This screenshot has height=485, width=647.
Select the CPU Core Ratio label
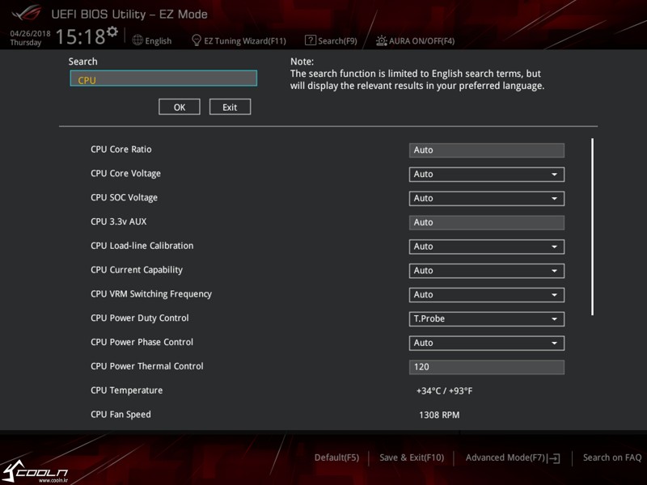click(x=121, y=150)
